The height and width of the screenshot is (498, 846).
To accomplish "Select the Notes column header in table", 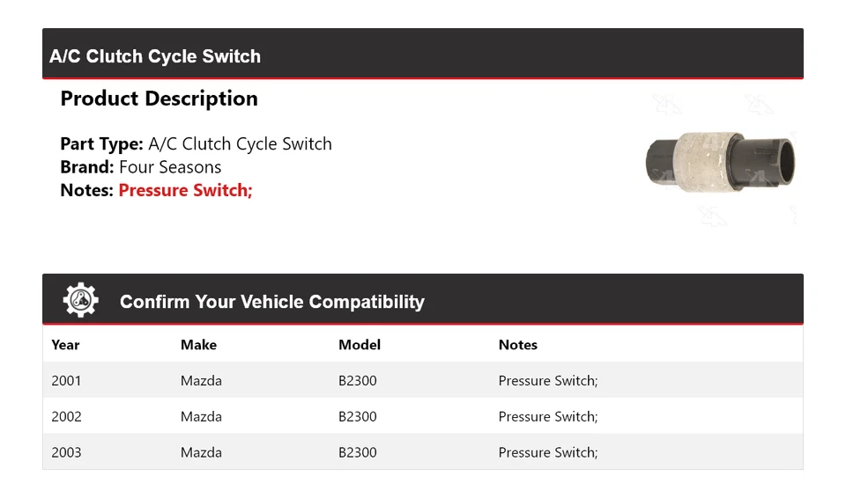I will coord(517,345).
